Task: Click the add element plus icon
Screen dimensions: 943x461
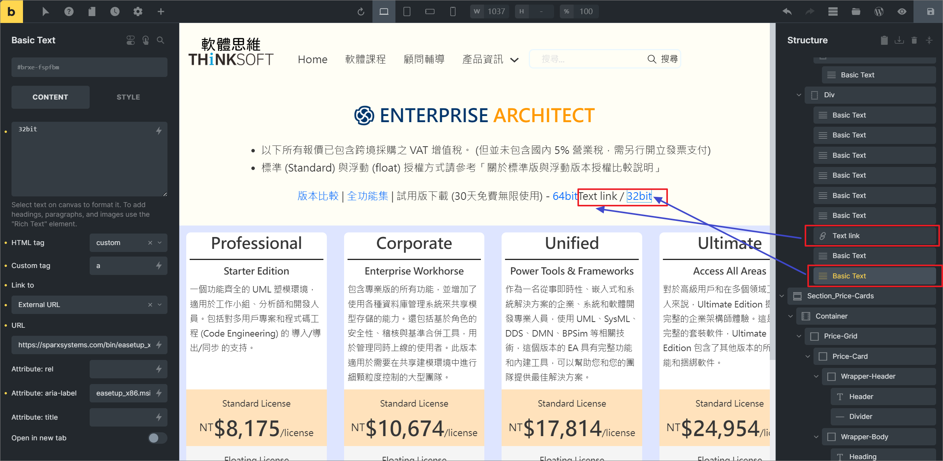Action: [x=161, y=11]
